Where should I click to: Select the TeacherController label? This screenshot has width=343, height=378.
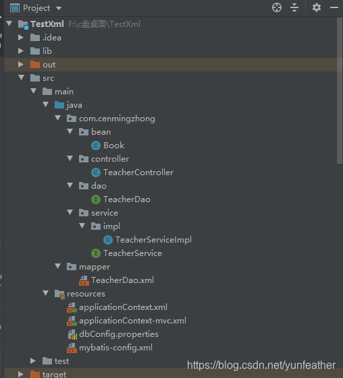tap(138, 172)
